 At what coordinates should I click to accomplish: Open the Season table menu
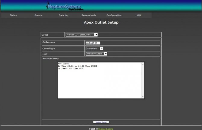(89, 15)
